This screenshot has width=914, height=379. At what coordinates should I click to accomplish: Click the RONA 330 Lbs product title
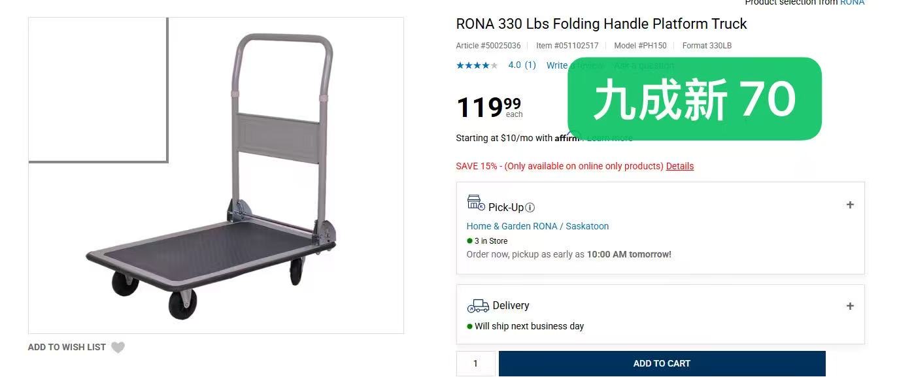tap(601, 24)
